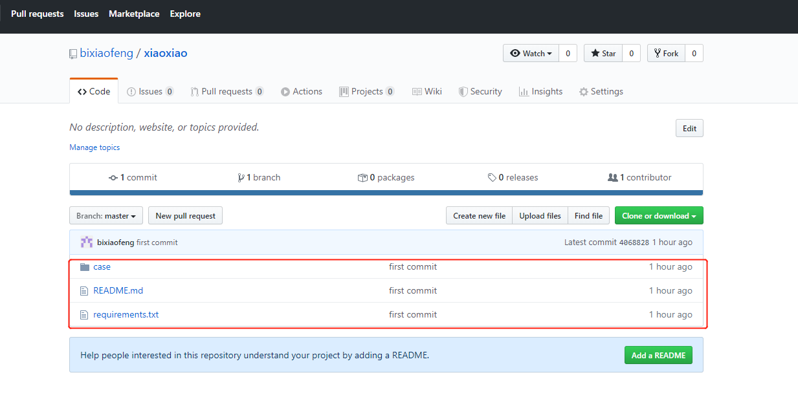Open the Watch dropdown
798x399 pixels.
point(531,54)
